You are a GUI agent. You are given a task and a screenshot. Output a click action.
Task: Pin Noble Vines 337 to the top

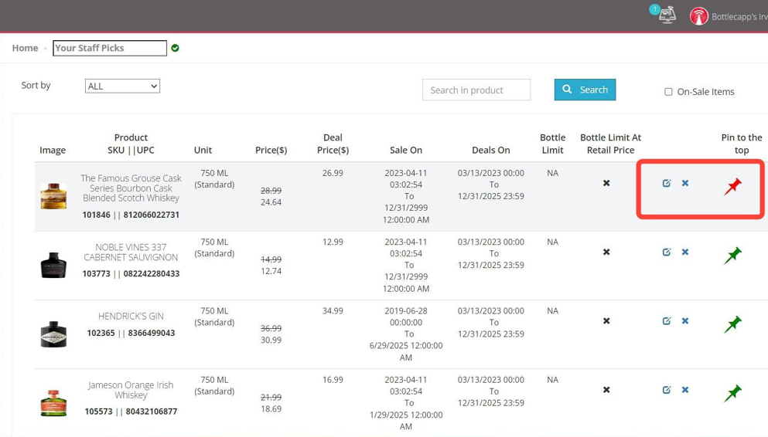coord(732,255)
